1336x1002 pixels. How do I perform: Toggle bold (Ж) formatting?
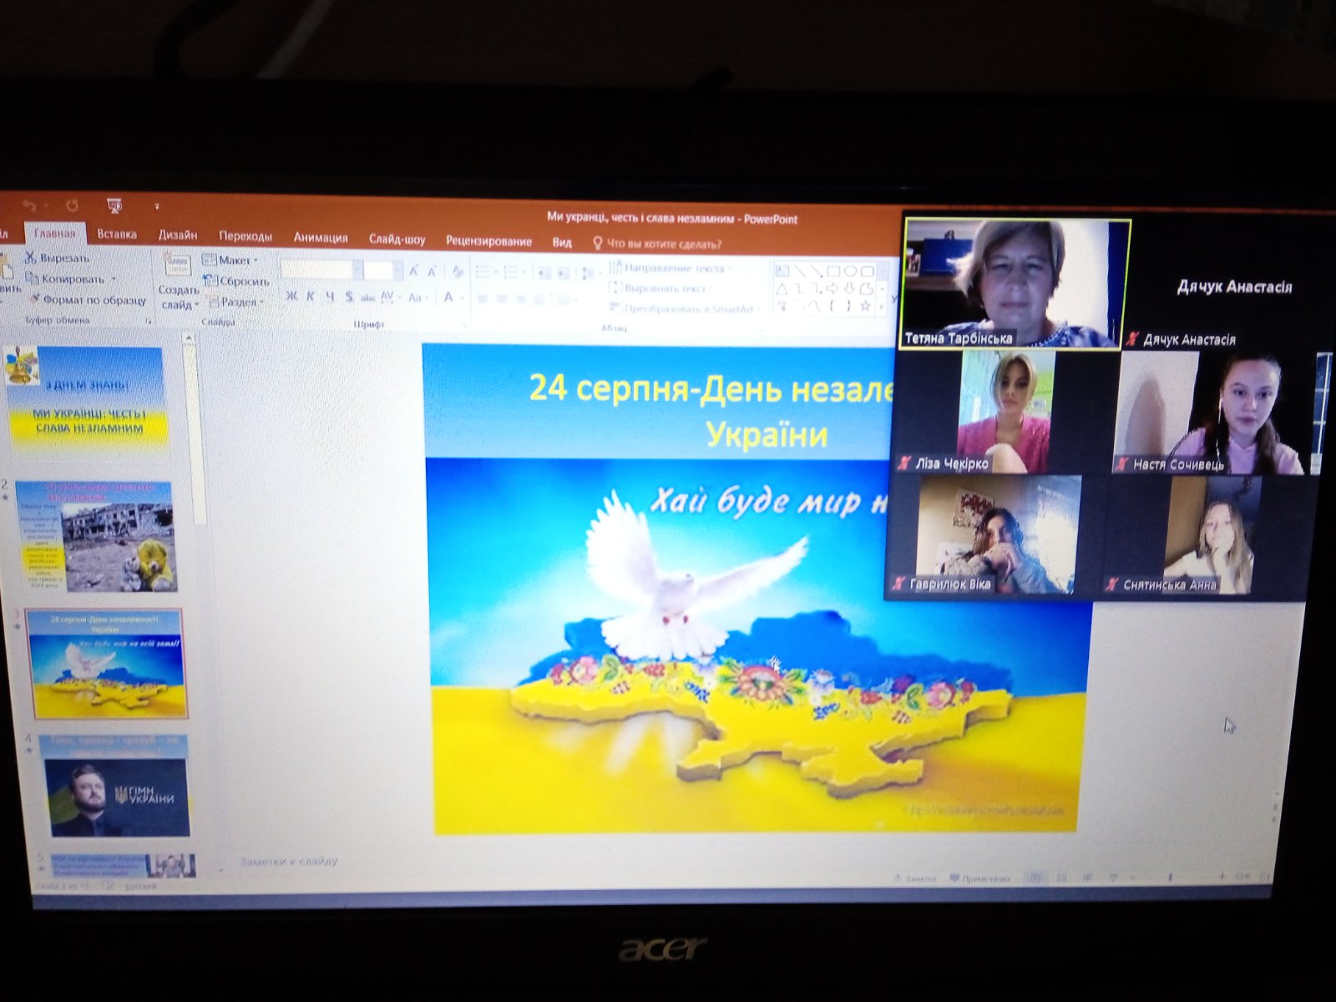point(291,296)
